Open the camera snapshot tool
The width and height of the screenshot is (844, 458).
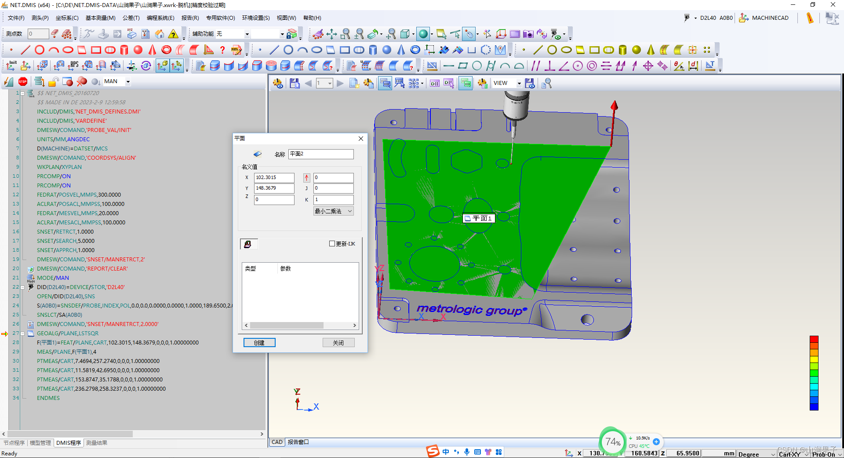point(528,34)
